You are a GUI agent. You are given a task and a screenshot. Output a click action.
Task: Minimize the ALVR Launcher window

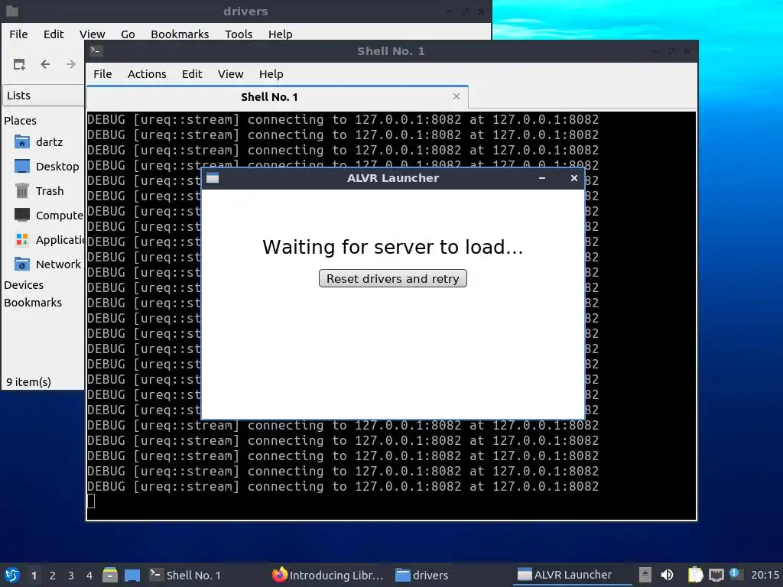tap(542, 178)
